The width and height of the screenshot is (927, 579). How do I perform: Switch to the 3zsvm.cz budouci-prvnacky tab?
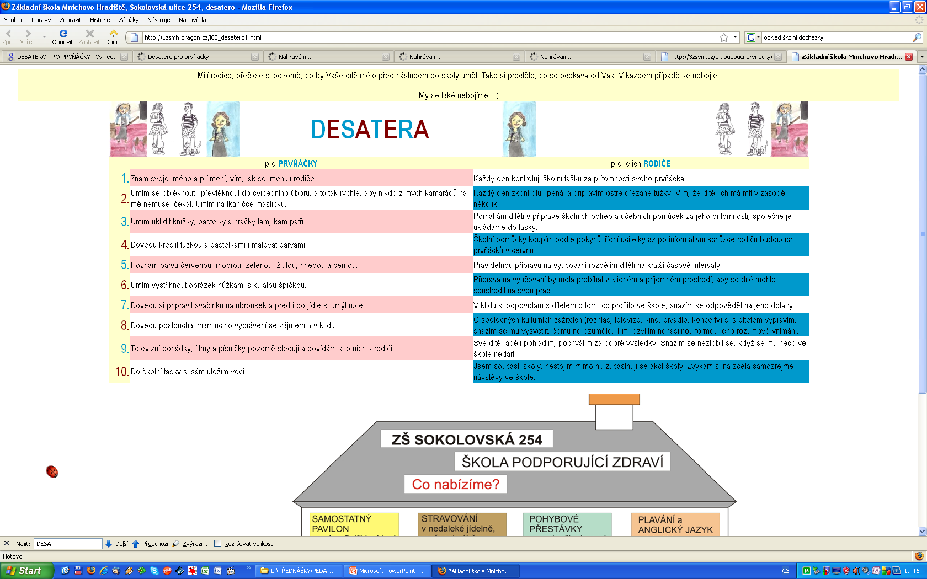(x=721, y=56)
